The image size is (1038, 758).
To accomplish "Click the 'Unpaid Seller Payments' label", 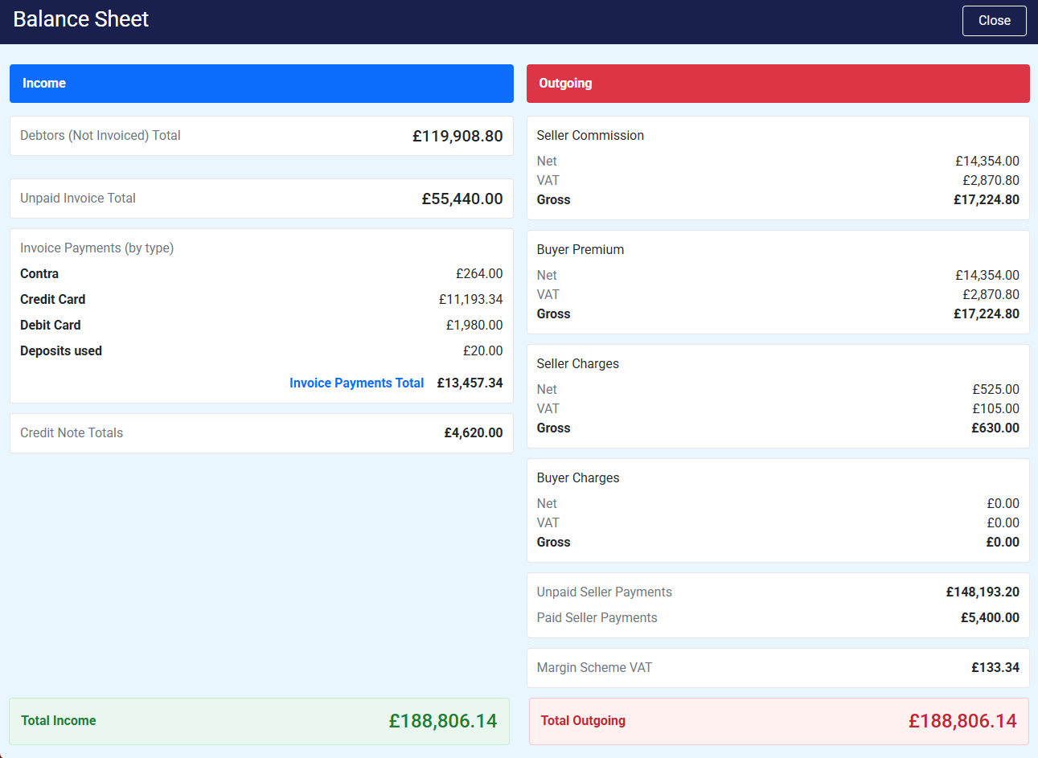I will point(605,592).
